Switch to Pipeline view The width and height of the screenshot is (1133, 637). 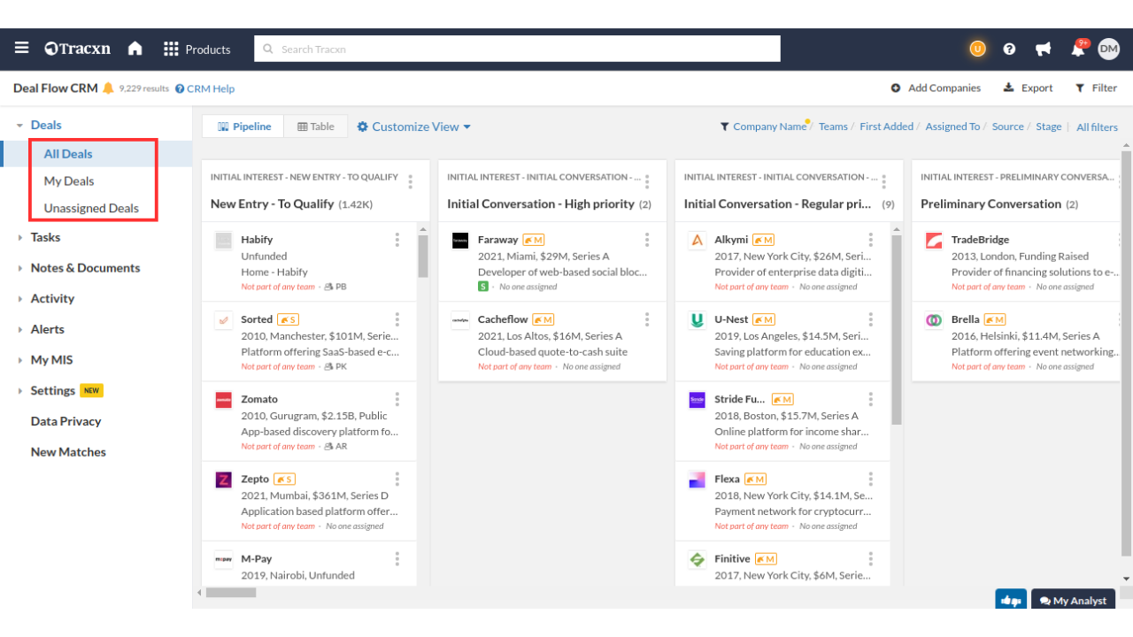click(243, 127)
